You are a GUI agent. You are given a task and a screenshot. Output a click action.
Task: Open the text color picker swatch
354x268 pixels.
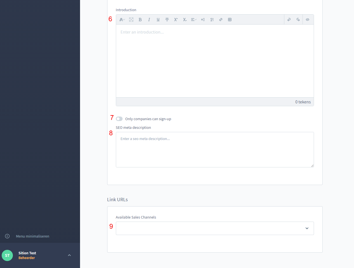(x=131, y=20)
